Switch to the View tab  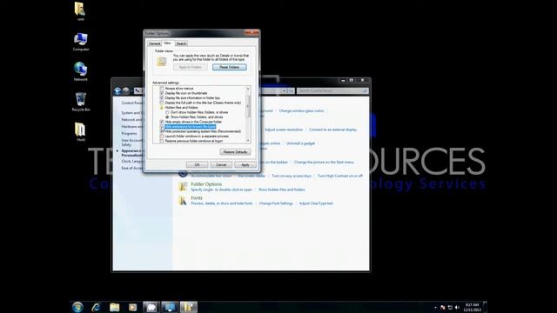(167, 43)
